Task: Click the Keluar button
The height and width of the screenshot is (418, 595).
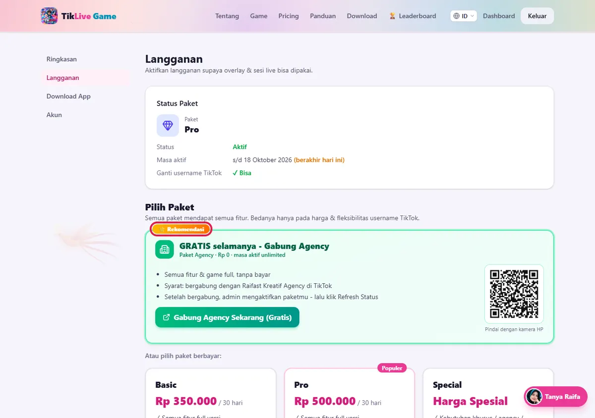Action: 537,16
